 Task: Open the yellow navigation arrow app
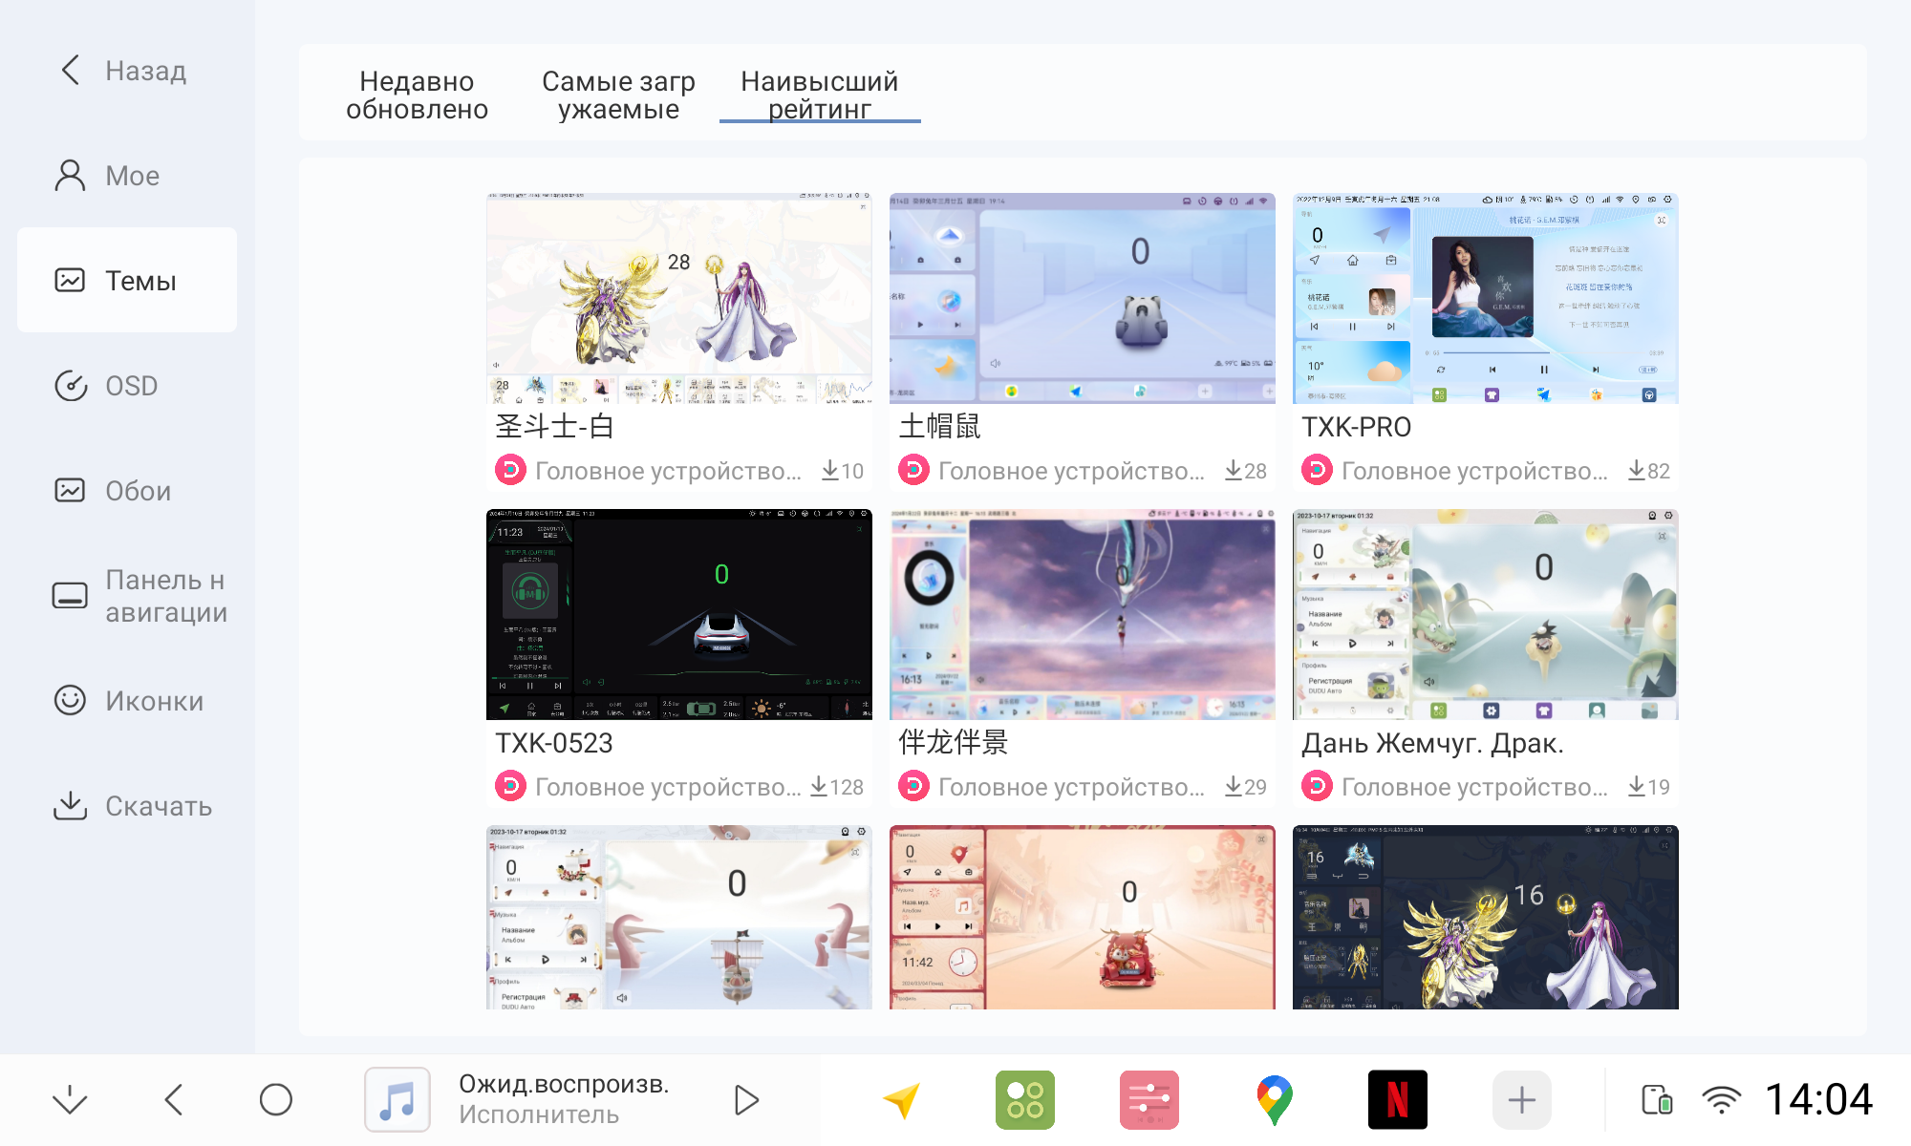pyautogui.click(x=901, y=1100)
